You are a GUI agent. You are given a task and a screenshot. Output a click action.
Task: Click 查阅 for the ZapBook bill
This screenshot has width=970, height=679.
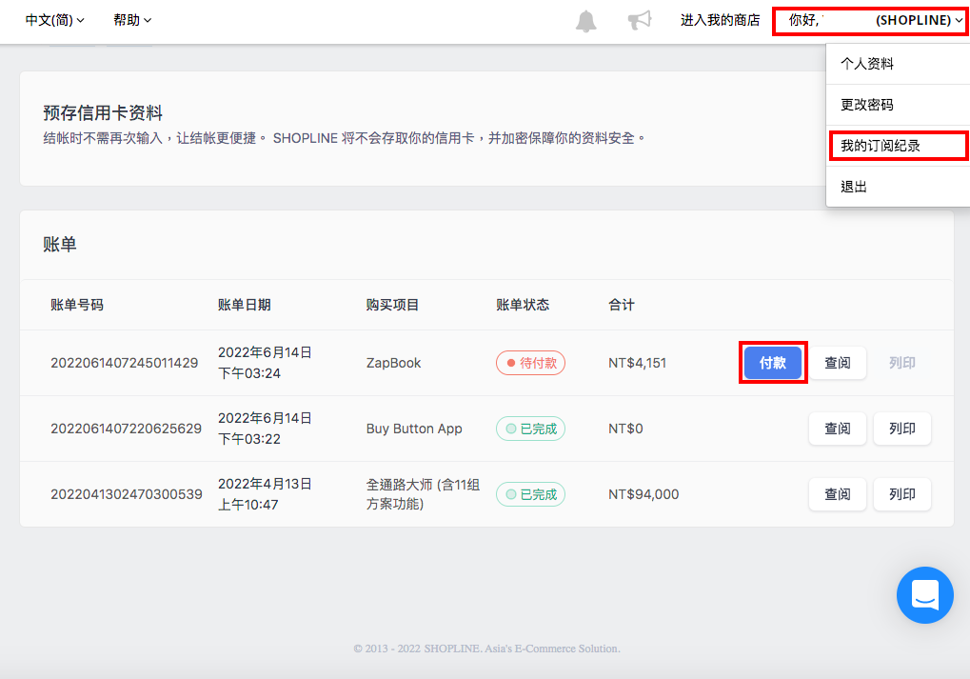pyautogui.click(x=838, y=363)
